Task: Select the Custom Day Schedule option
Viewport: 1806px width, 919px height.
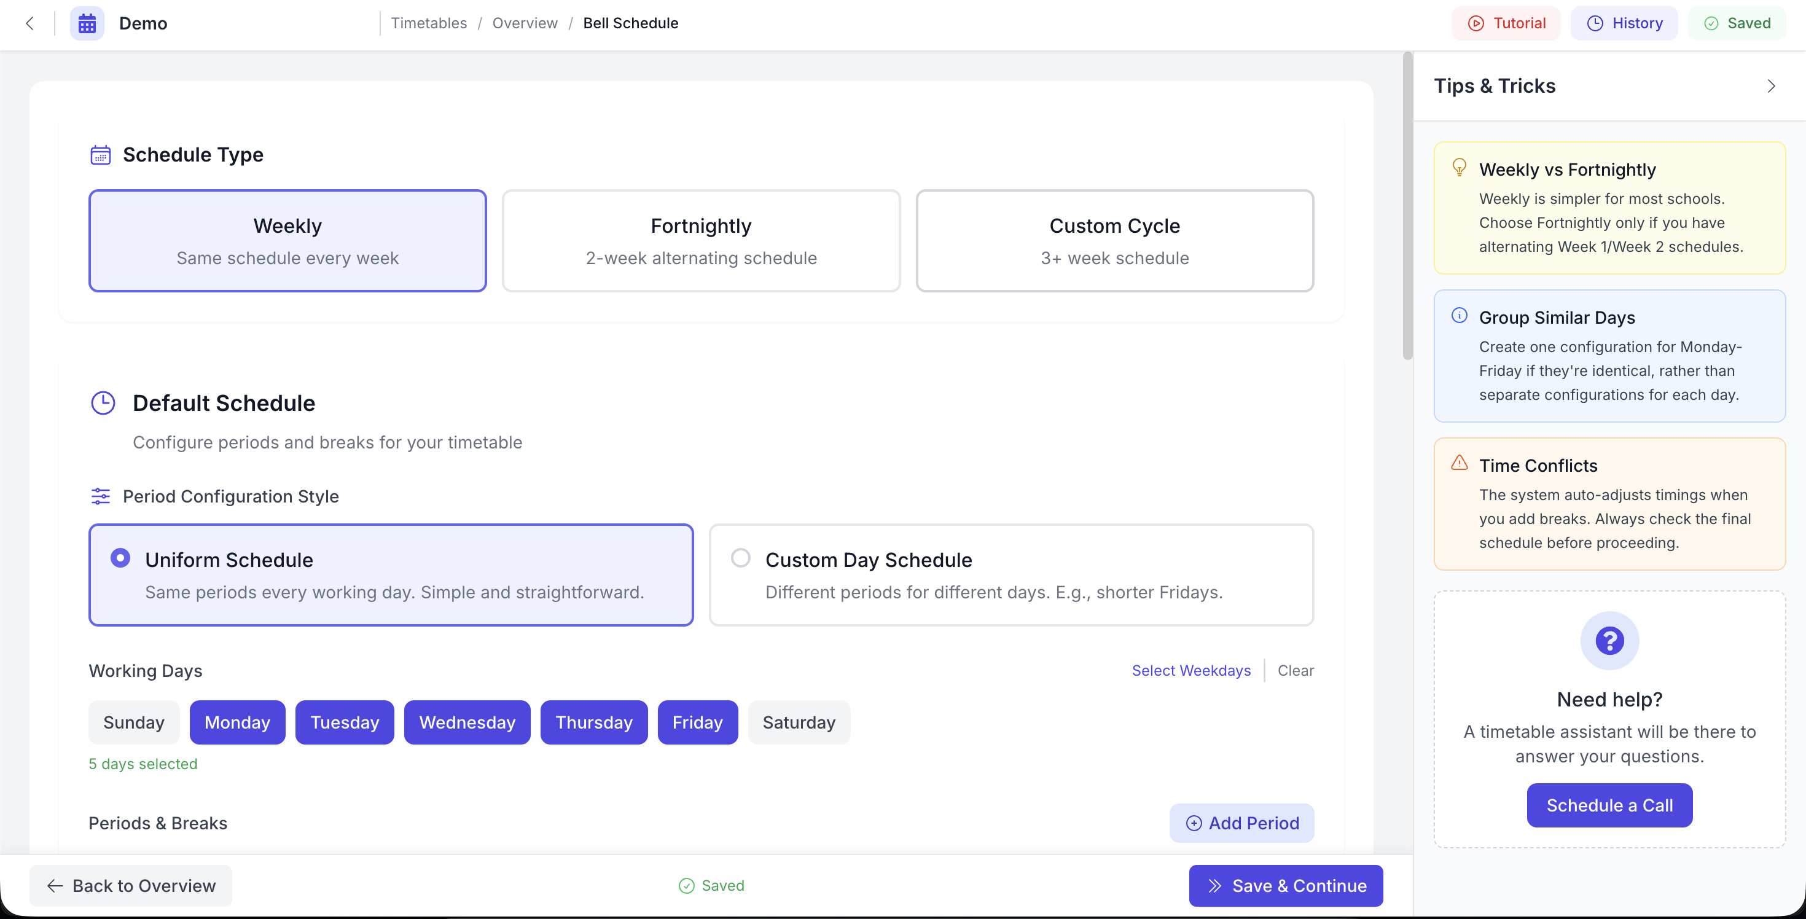Action: 740,557
